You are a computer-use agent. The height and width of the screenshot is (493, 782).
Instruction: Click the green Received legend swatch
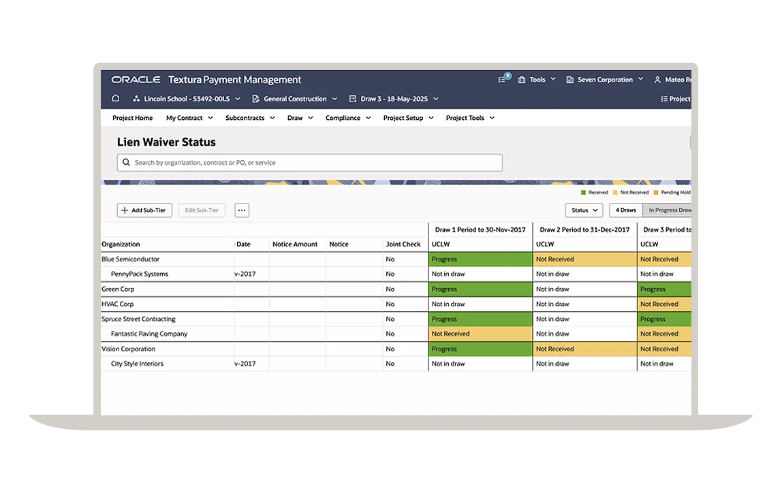(x=583, y=193)
